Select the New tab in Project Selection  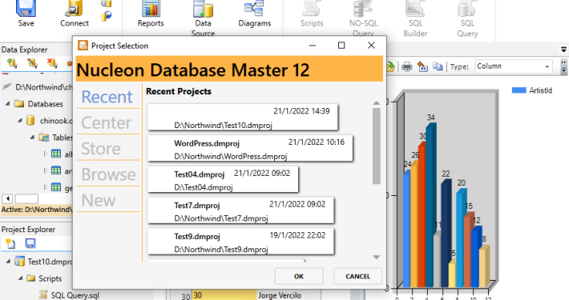[x=99, y=200]
